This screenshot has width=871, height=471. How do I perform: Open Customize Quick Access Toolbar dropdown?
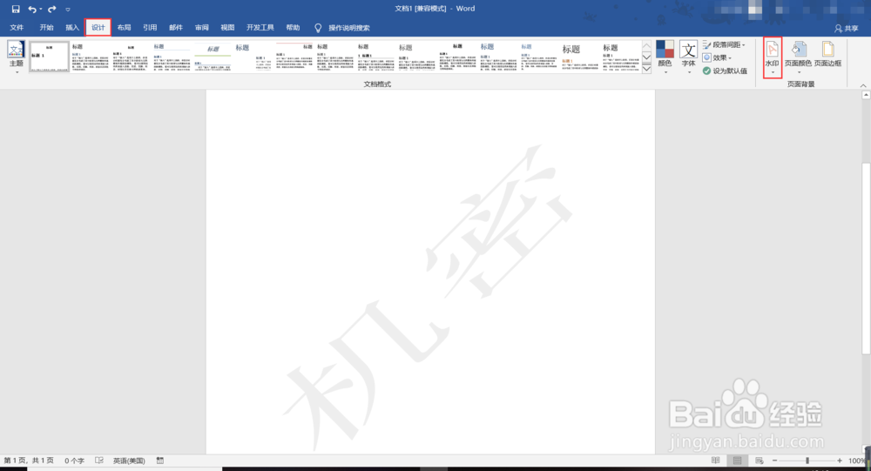click(68, 10)
